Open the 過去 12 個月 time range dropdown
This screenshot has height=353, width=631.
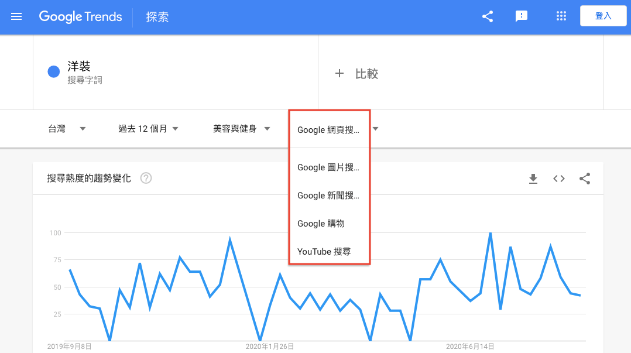click(x=148, y=129)
